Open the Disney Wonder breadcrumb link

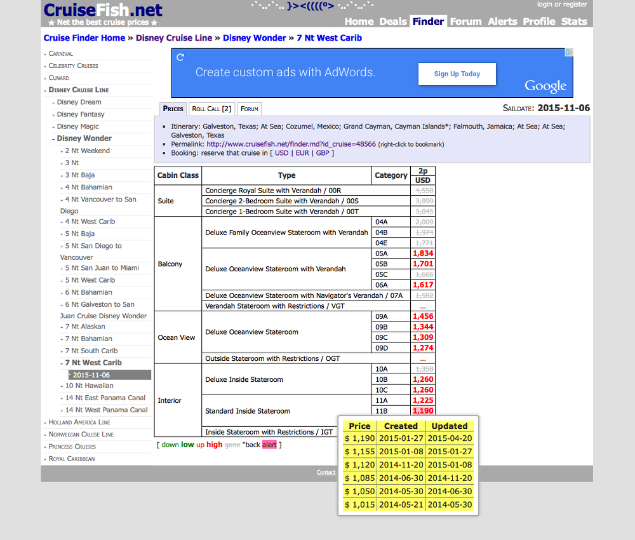tap(255, 38)
